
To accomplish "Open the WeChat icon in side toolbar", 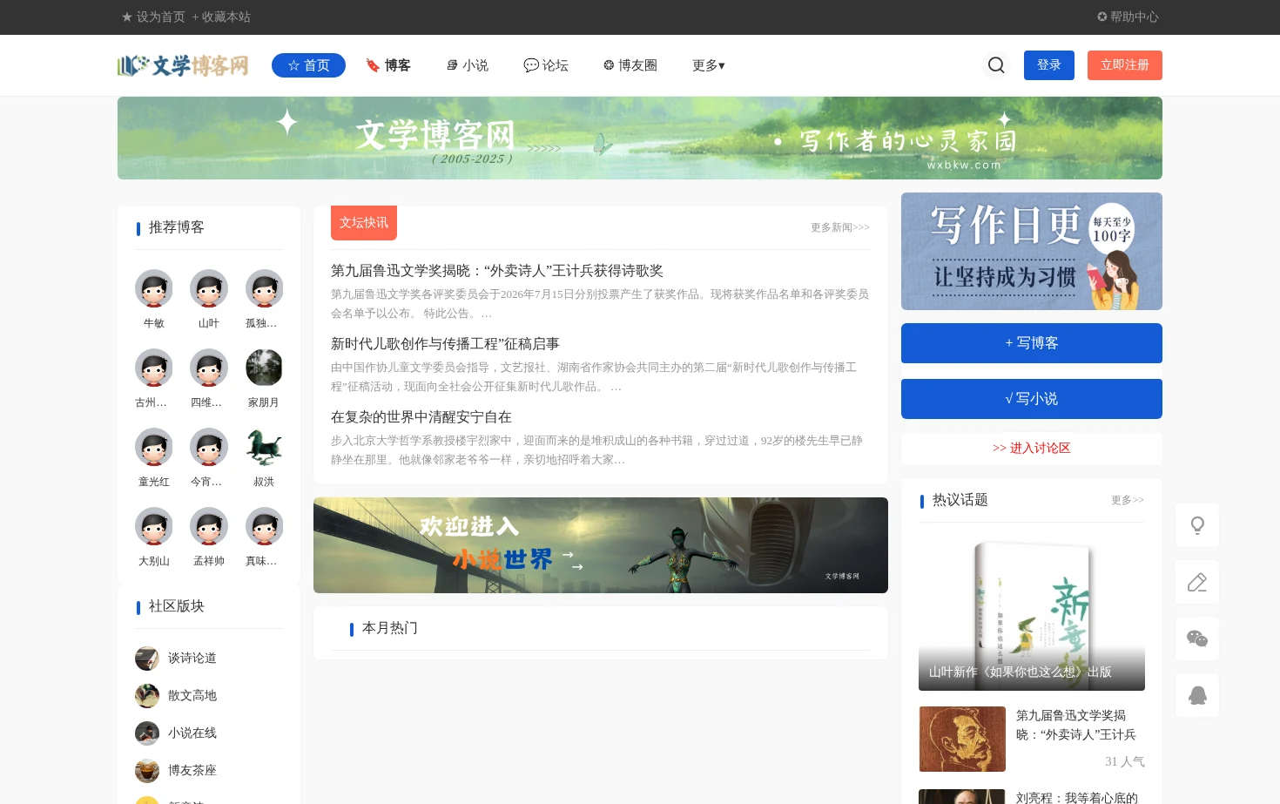I will coord(1197,638).
